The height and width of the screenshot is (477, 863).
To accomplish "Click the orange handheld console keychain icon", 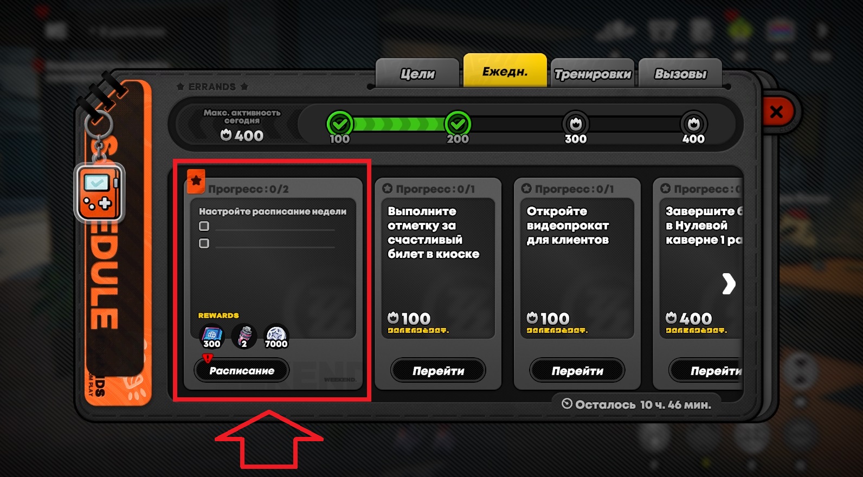I will [x=100, y=193].
